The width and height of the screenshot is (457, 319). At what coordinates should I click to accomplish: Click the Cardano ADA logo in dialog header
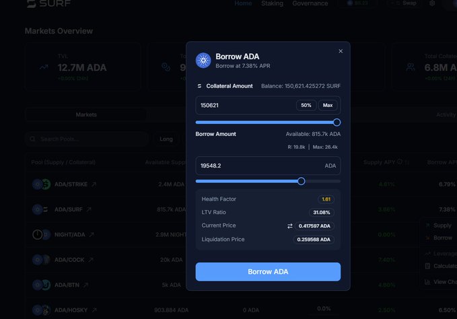(203, 61)
